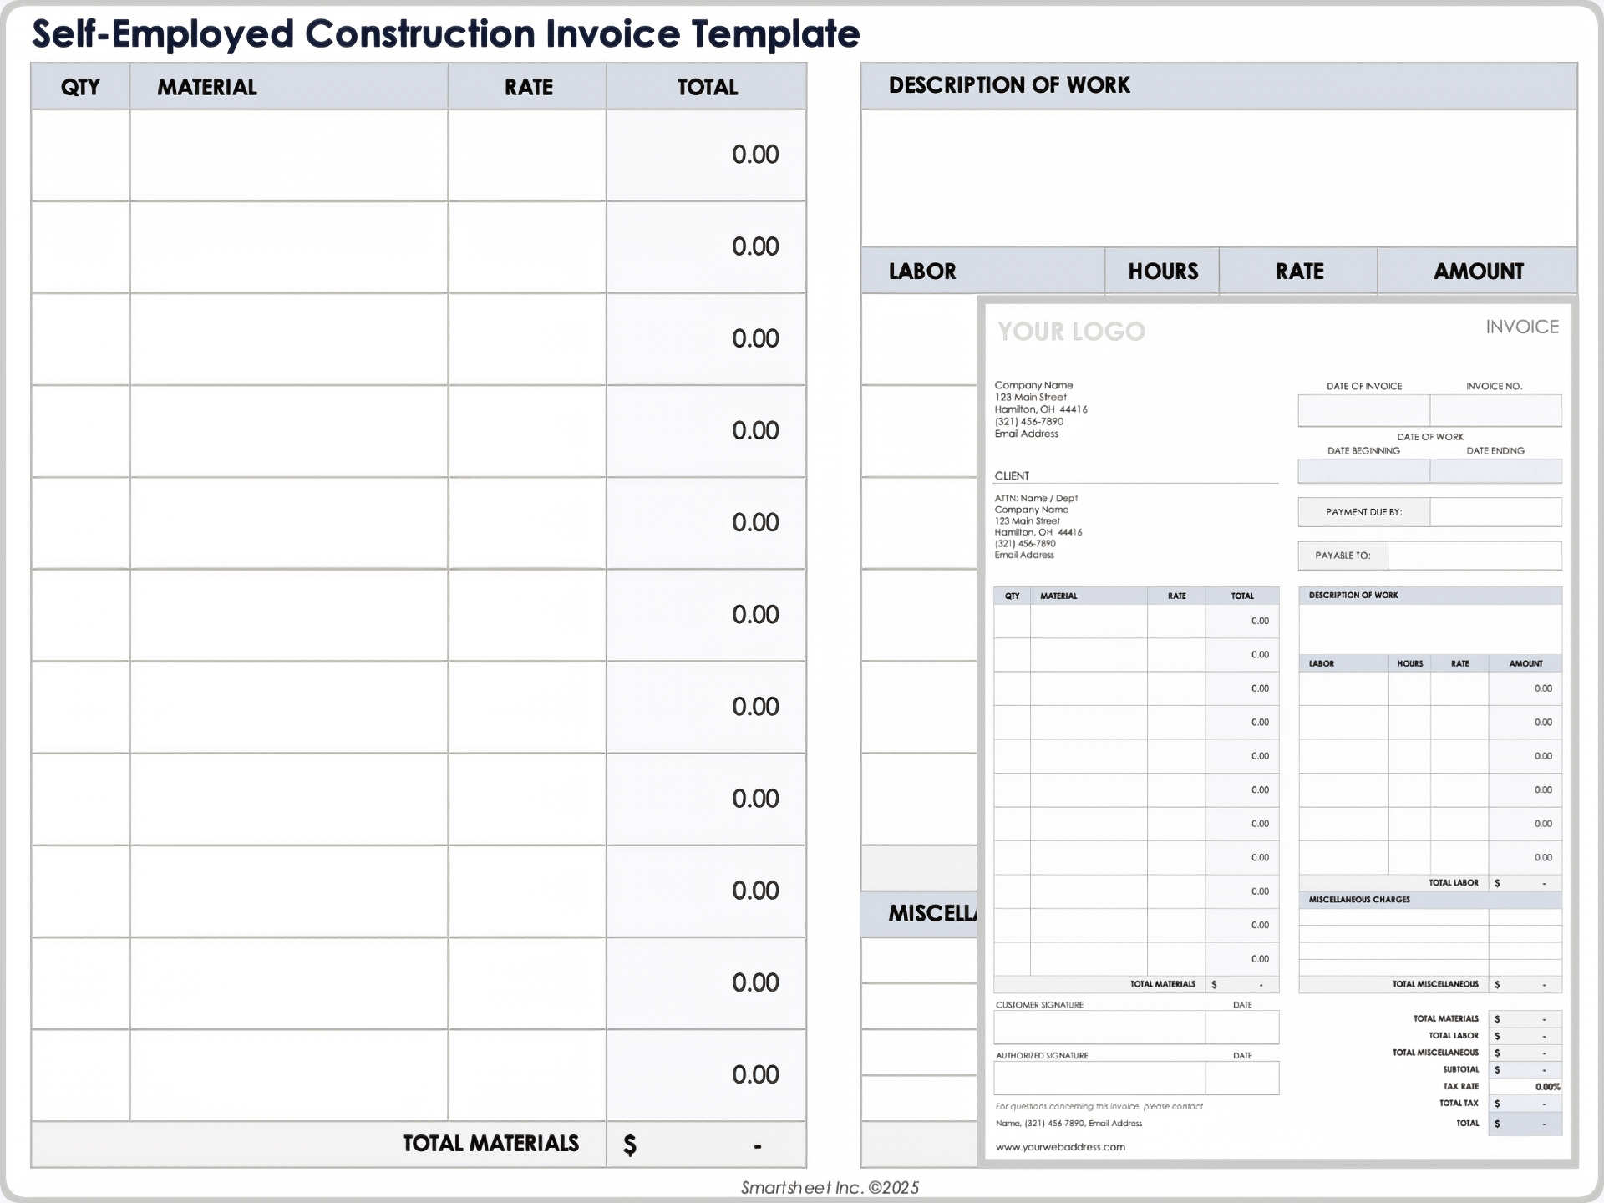The image size is (1604, 1203).
Task: Click the first material row's RATE cell
Action: click(x=526, y=155)
